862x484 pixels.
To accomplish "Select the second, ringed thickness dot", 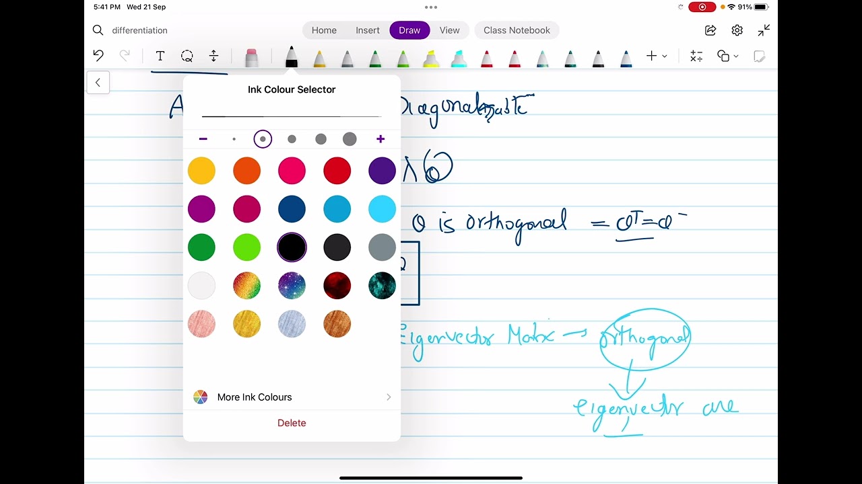I will click(263, 139).
